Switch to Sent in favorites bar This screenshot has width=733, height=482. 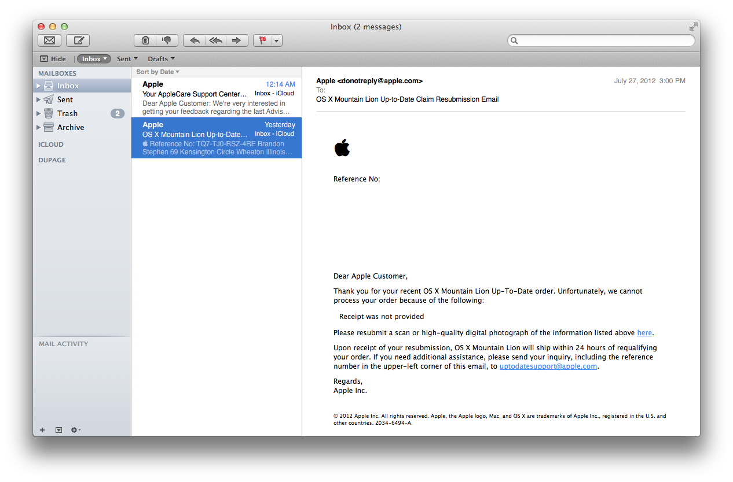point(127,59)
